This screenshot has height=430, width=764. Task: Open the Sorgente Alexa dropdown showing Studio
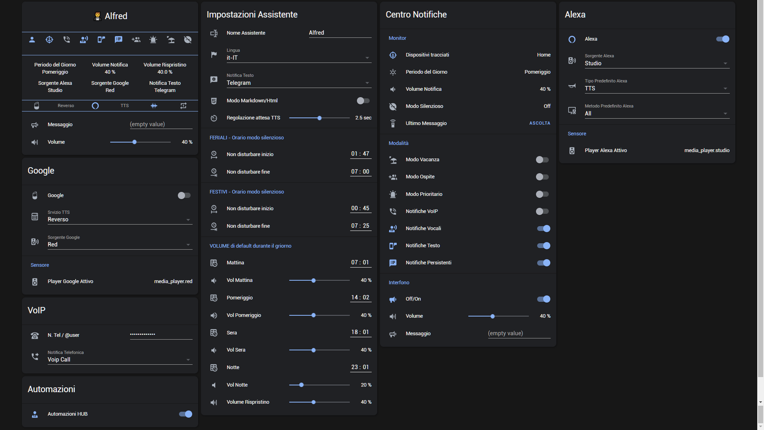coord(657,61)
